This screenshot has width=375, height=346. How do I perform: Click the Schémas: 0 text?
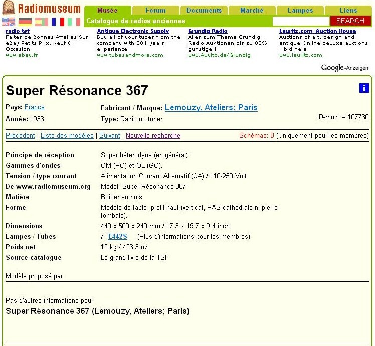256,135
